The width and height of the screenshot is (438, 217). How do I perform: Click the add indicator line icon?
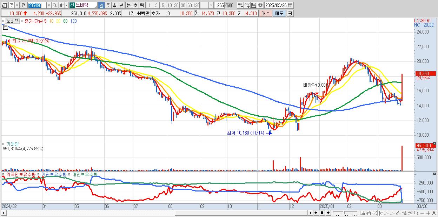[247, 5]
